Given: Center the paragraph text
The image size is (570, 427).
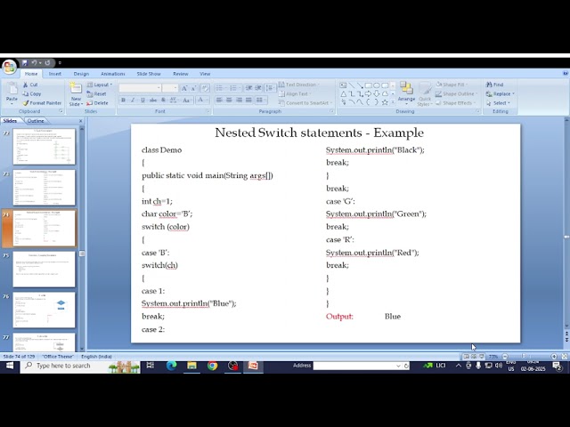Looking at the screenshot, I should pos(229,100).
